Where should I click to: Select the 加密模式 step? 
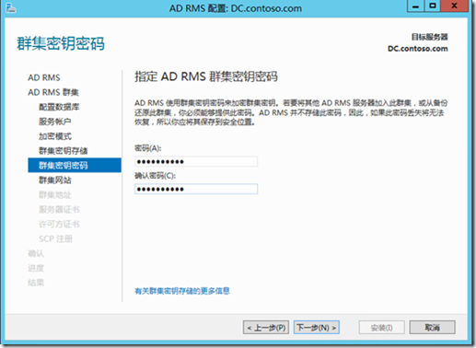55,136
